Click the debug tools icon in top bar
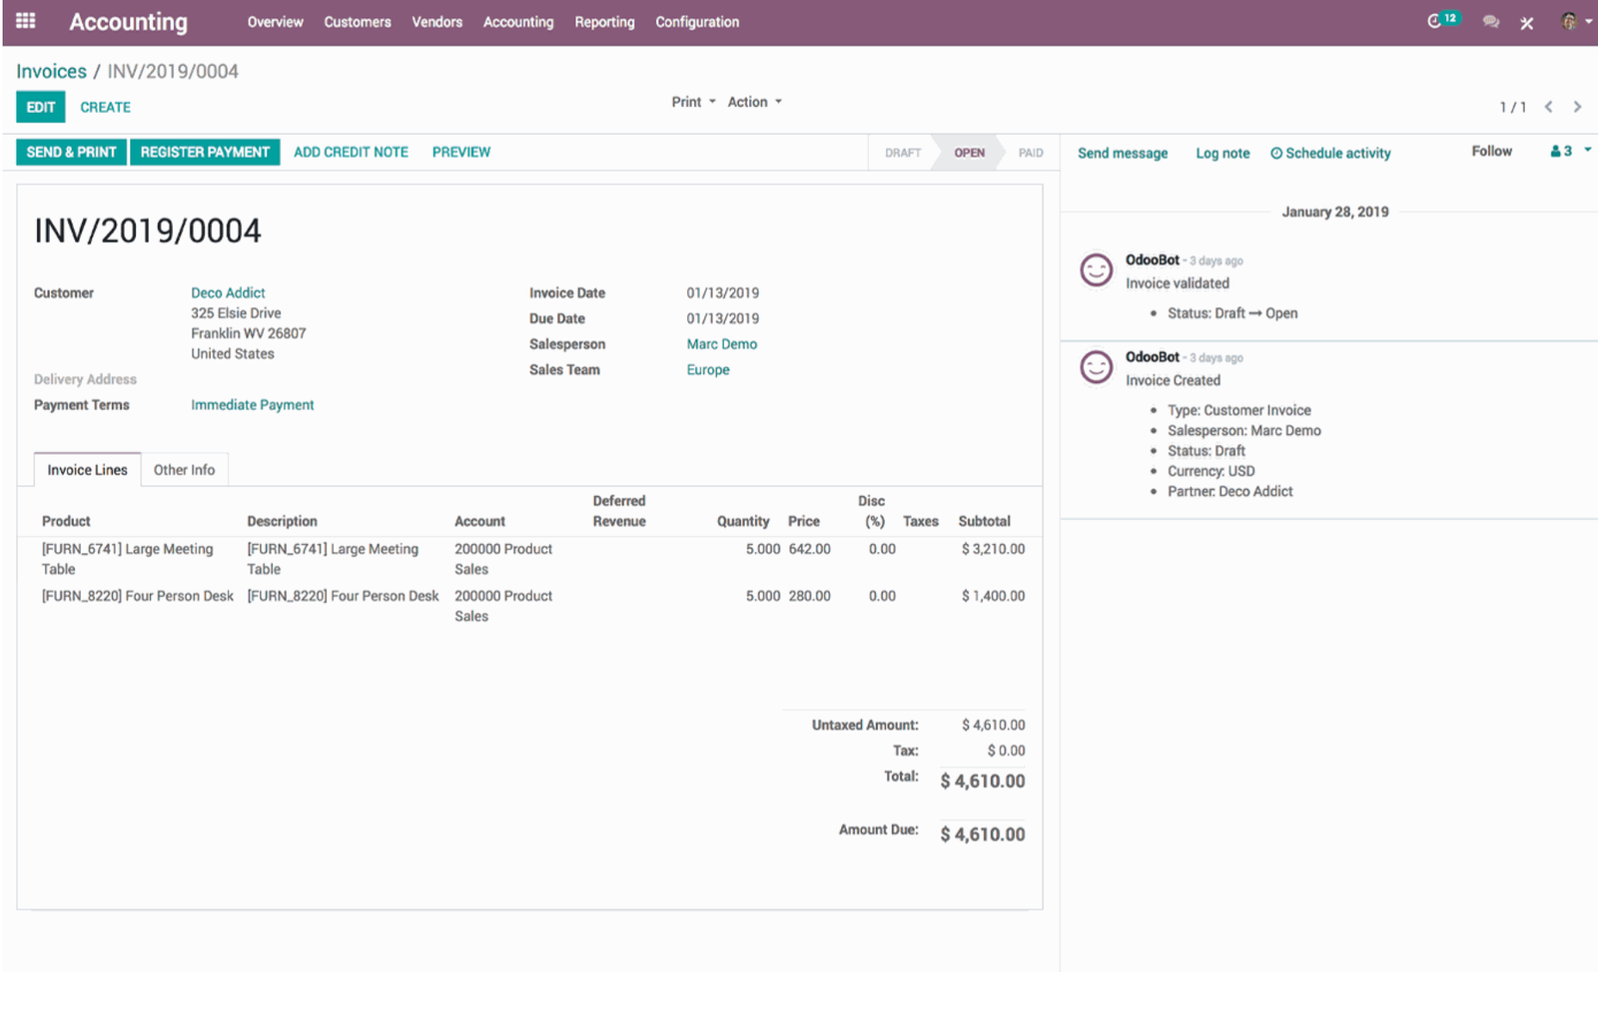 [x=1527, y=23]
